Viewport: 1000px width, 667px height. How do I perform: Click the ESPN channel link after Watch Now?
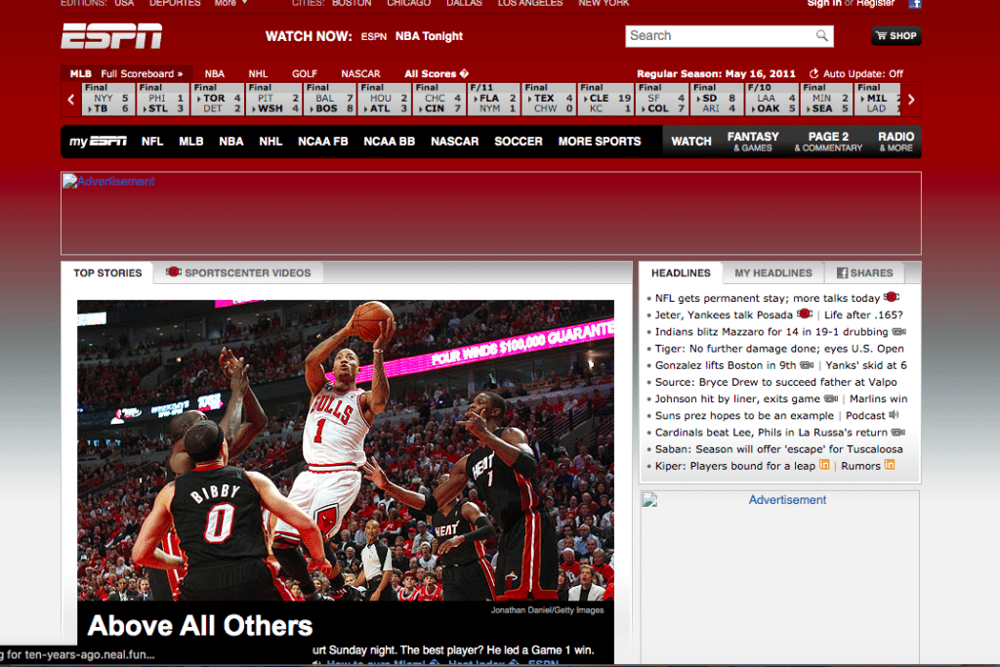coord(374,36)
